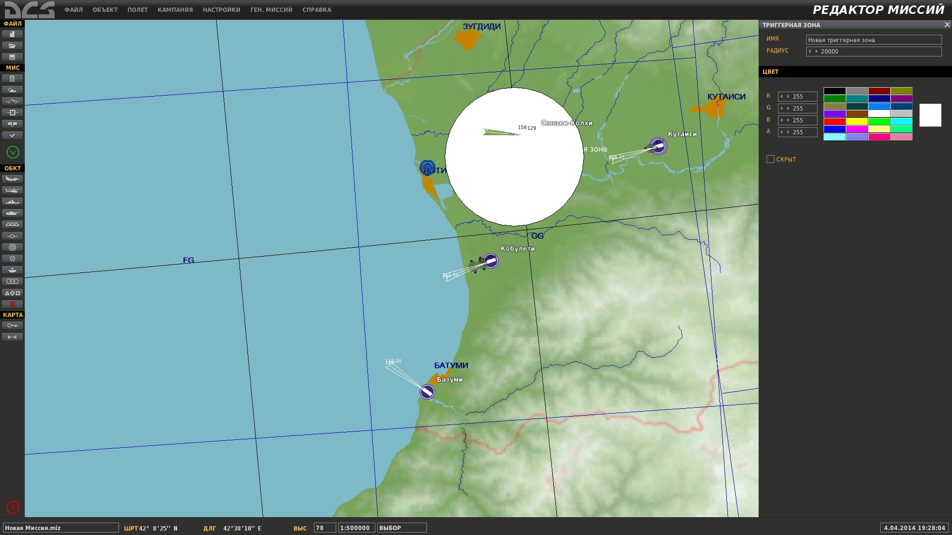Pick the black color swatch
This screenshot has height=535, width=952.
click(x=834, y=91)
